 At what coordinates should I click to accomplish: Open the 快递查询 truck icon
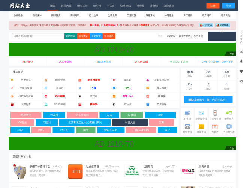(x=229, y=113)
